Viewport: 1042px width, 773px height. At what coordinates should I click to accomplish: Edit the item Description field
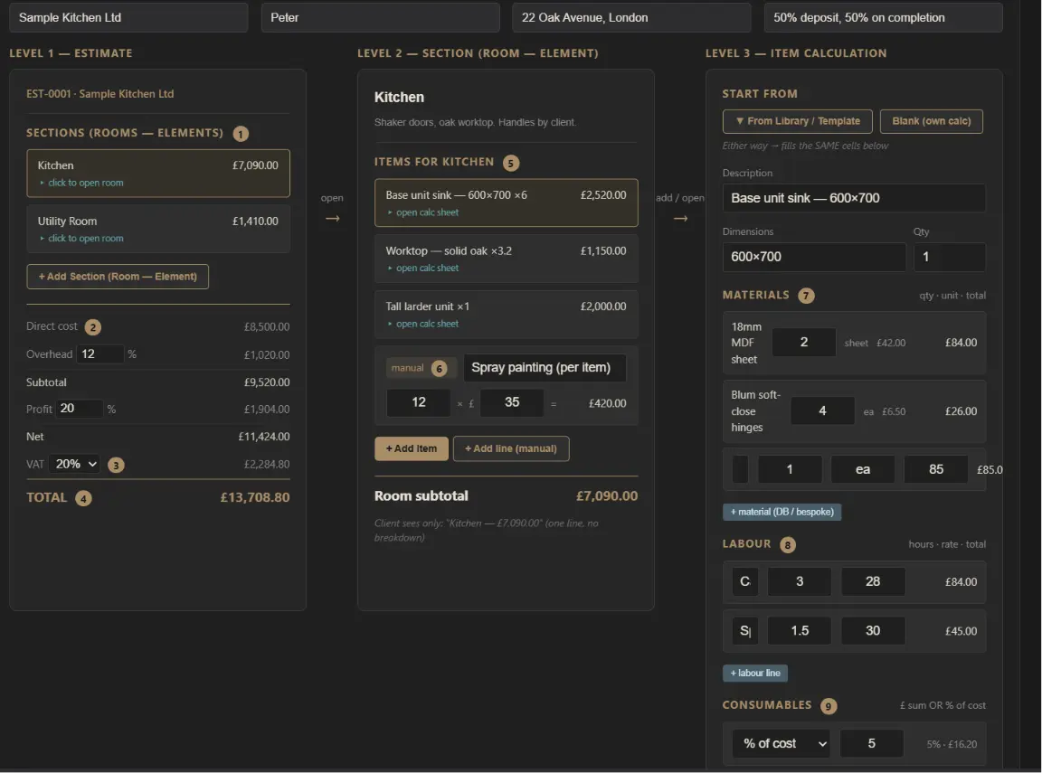854,198
